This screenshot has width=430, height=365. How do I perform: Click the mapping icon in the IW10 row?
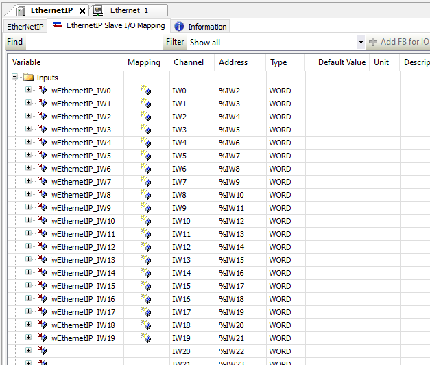[x=146, y=220]
